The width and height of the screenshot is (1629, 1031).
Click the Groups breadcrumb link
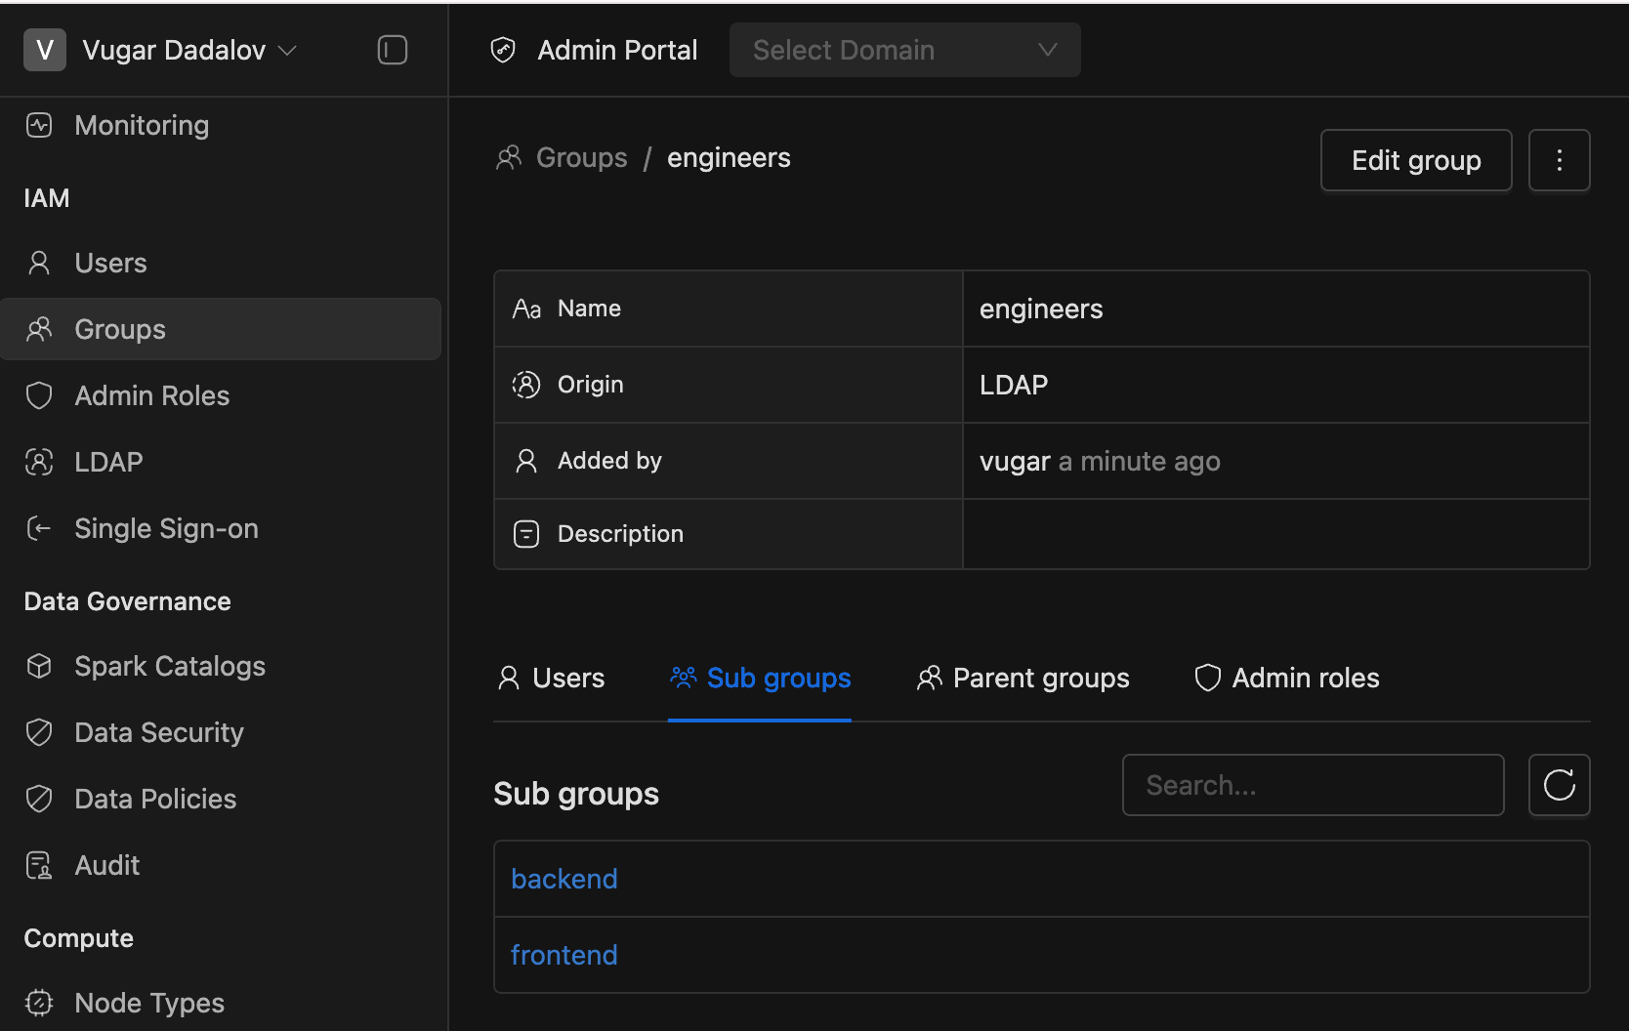[x=582, y=157]
